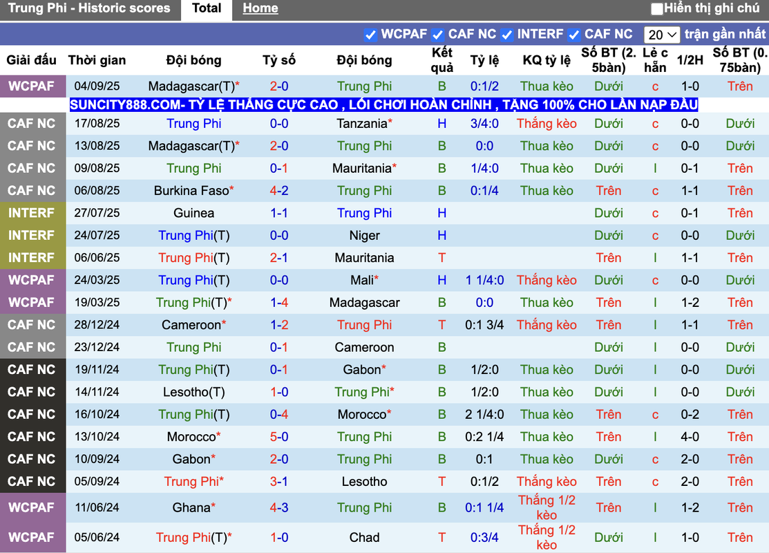The height and width of the screenshot is (553, 769).
Task: Click the 1/2H column header
Action: click(x=690, y=60)
